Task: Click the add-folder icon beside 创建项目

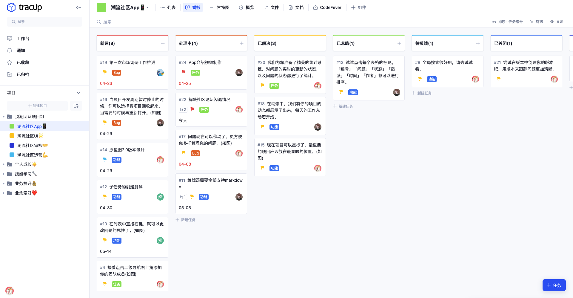Action: pyautogui.click(x=76, y=106)
